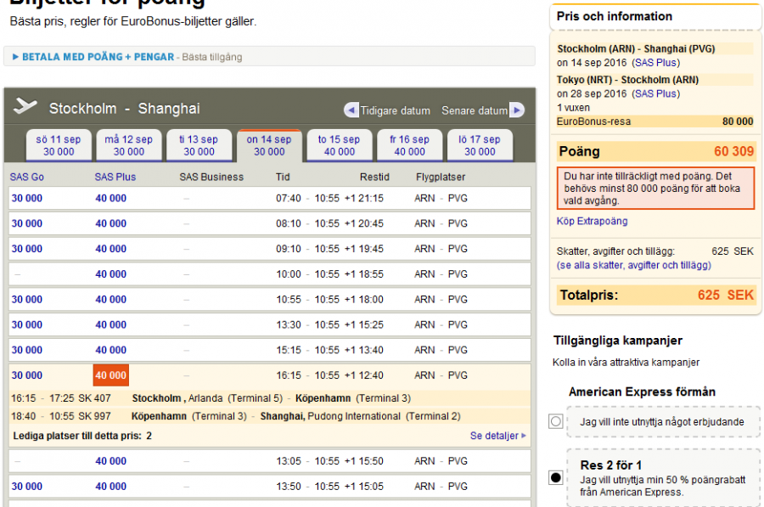Click the 'Köp Extrapoäng' link

[x=592, y=222]
